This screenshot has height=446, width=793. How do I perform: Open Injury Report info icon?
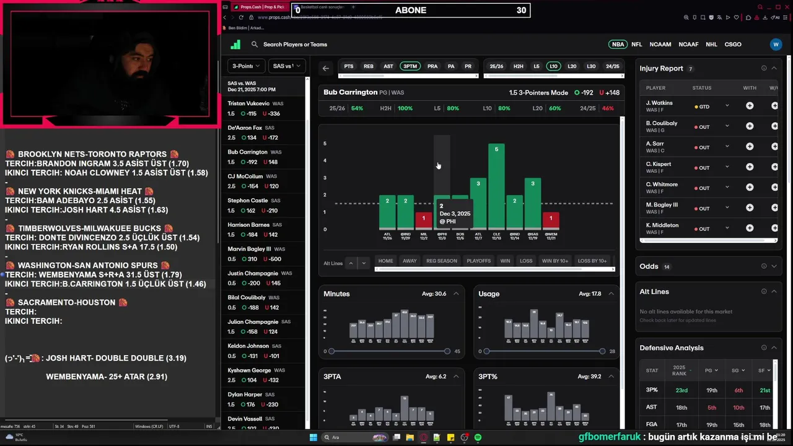(764, 68)
